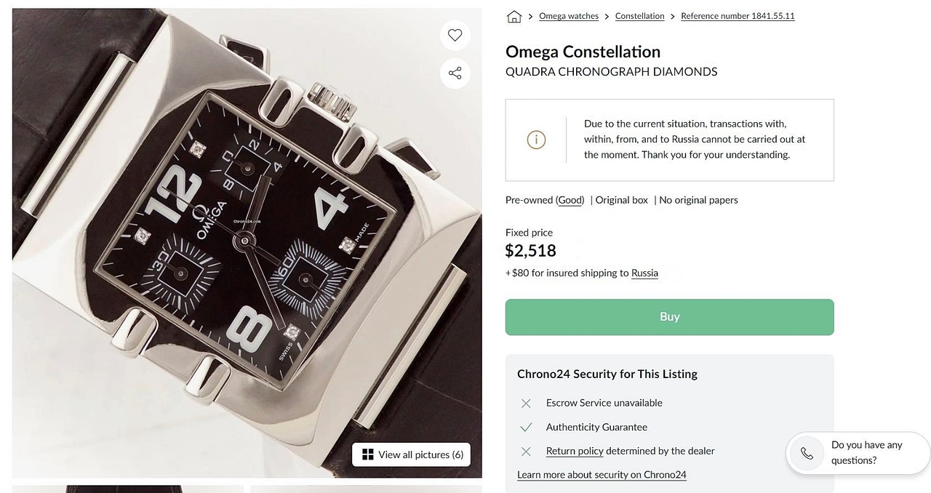
Task: Open the Constellation breadcrumb link
Action: pyautogui.click(x=639, y=16)
